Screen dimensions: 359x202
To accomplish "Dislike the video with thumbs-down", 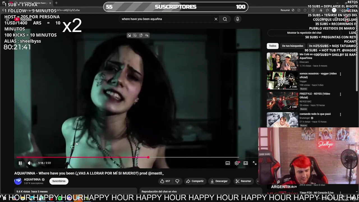I will pyautogui.click(x=177, y=181).
